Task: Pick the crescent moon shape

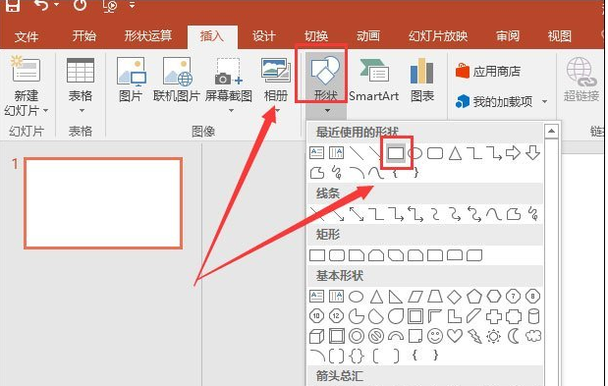Action: pos(514,336)
